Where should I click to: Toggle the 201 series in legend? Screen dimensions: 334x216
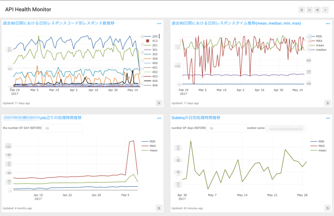coord(151,45)
